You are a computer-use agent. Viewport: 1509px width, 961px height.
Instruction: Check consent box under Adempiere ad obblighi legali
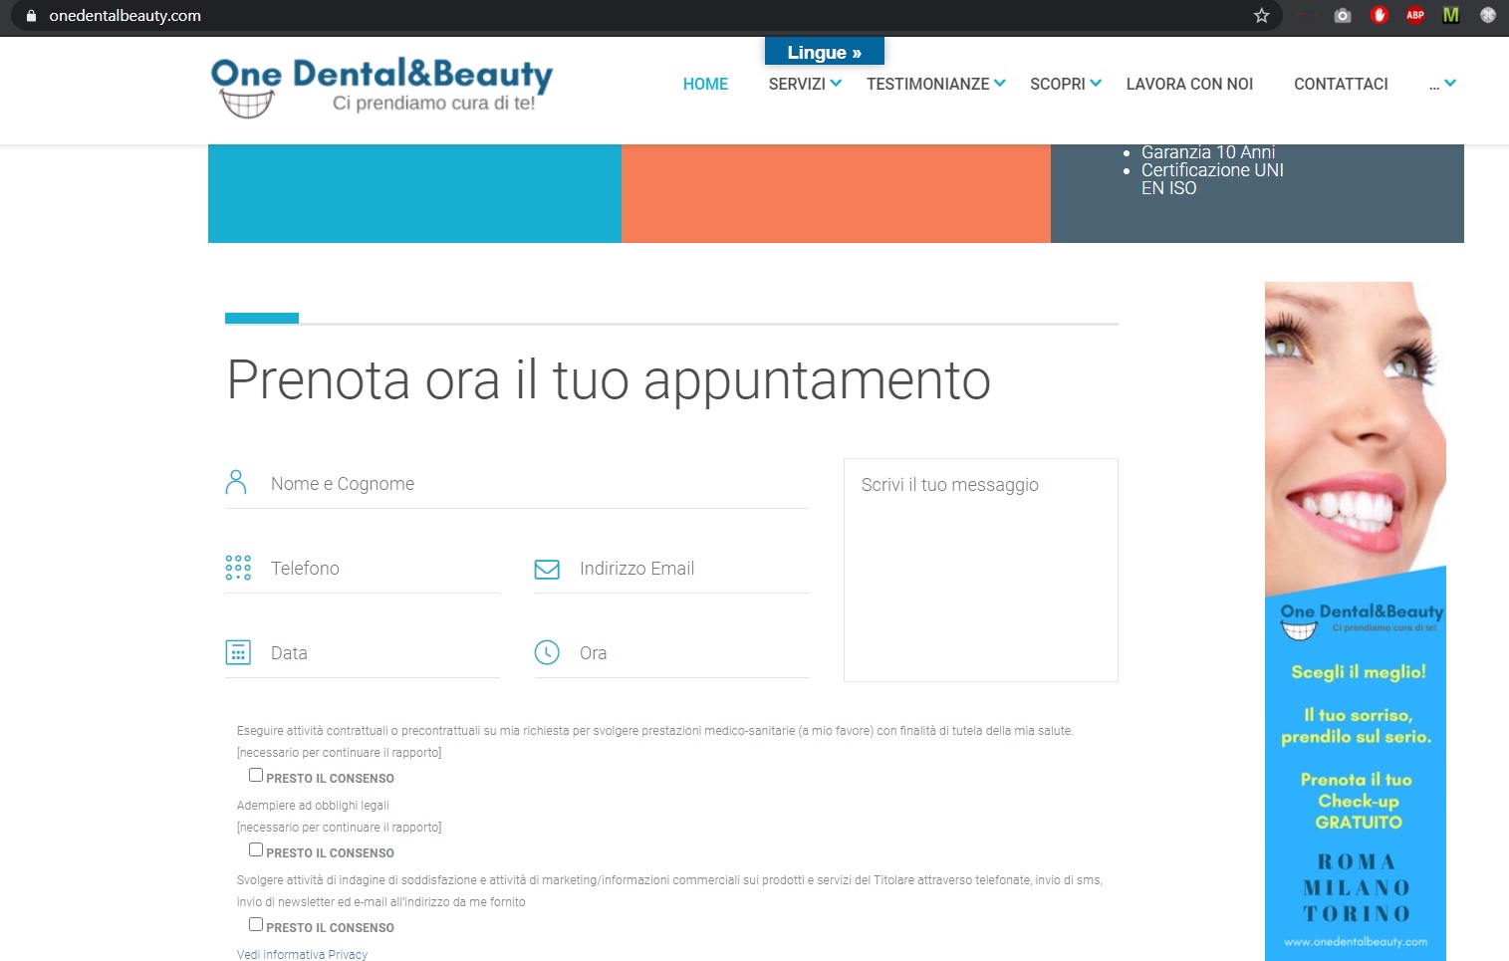(256, 849)
